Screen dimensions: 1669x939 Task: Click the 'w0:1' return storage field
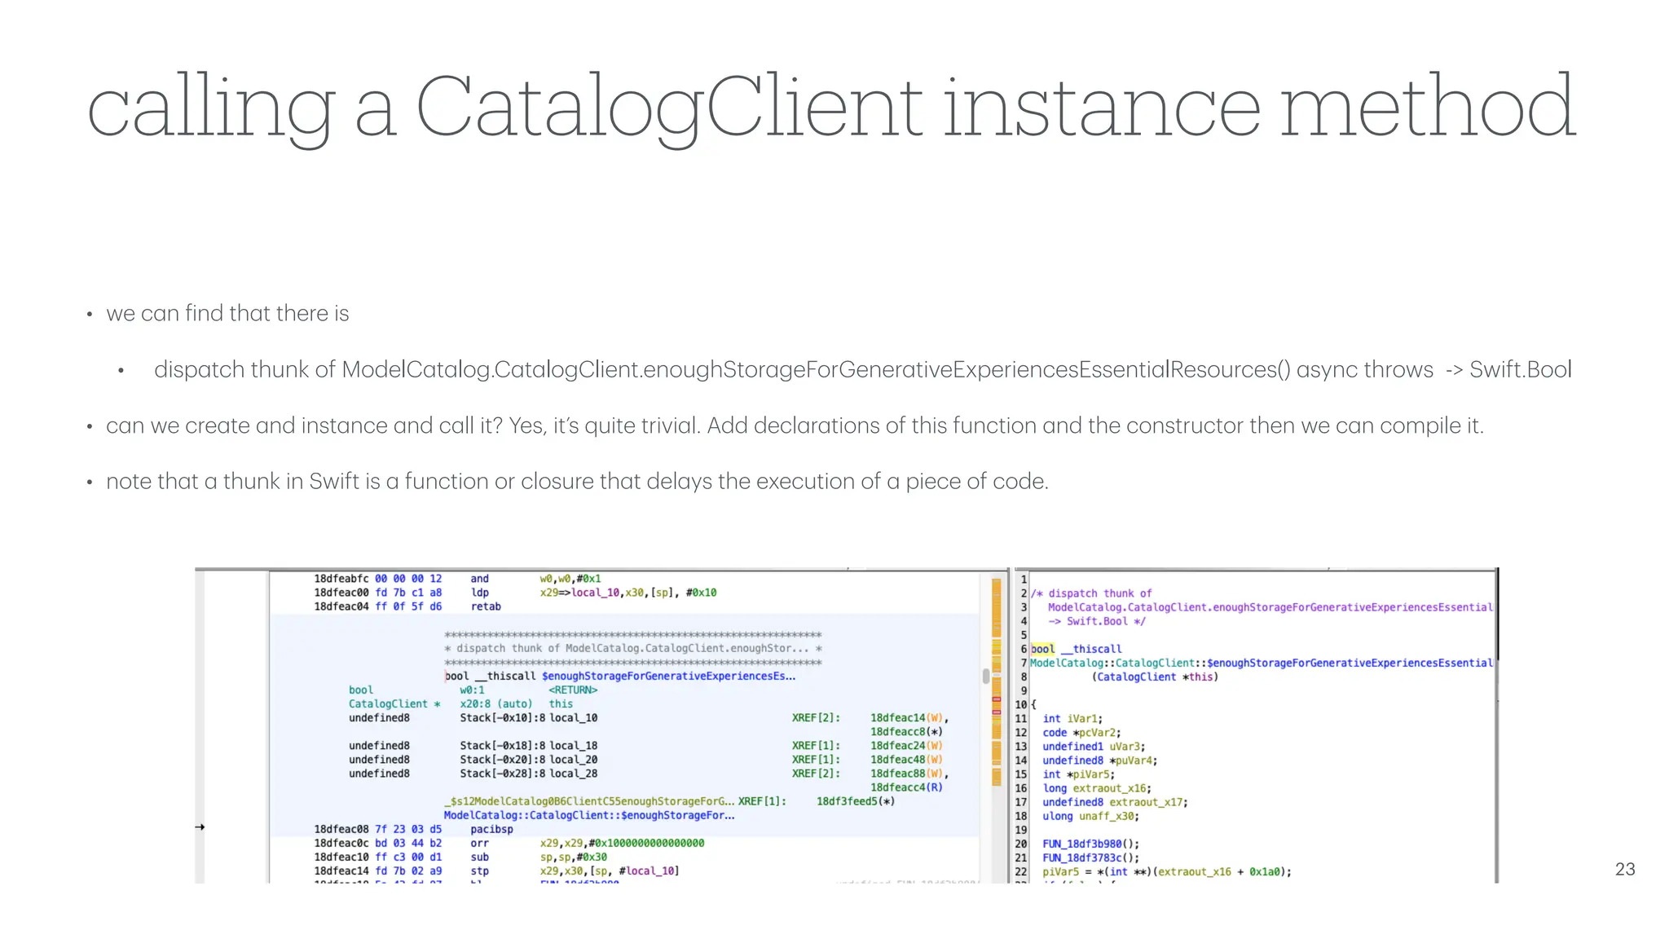click(x=472, y=690)
